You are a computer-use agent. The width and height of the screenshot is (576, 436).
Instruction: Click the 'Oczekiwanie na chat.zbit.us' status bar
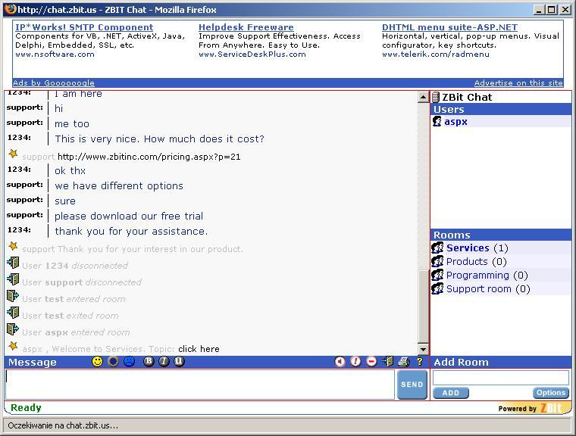(x=287, y=425)
